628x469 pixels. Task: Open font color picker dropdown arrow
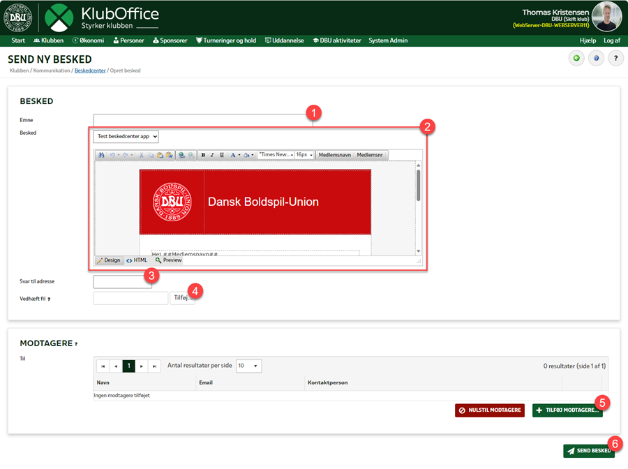pos(239,155)
